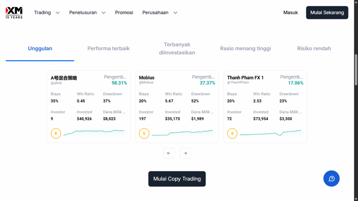Switch to the Performa terbaik tab
Image resolution: width=358 pixels, height=201 pixels.
pos(108,49)
